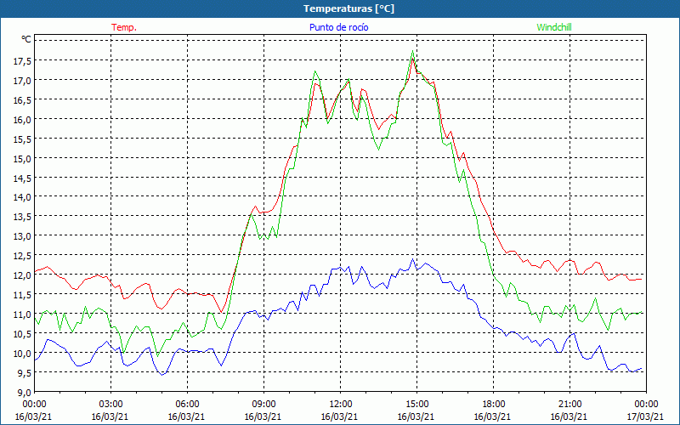680x425 pixels.
Task: Click the 18:00 time label on the x-axis
Action: point(493,405)
